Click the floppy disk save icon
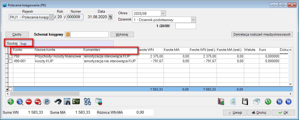This screenshot has height=120, width=299. [245, 102]
